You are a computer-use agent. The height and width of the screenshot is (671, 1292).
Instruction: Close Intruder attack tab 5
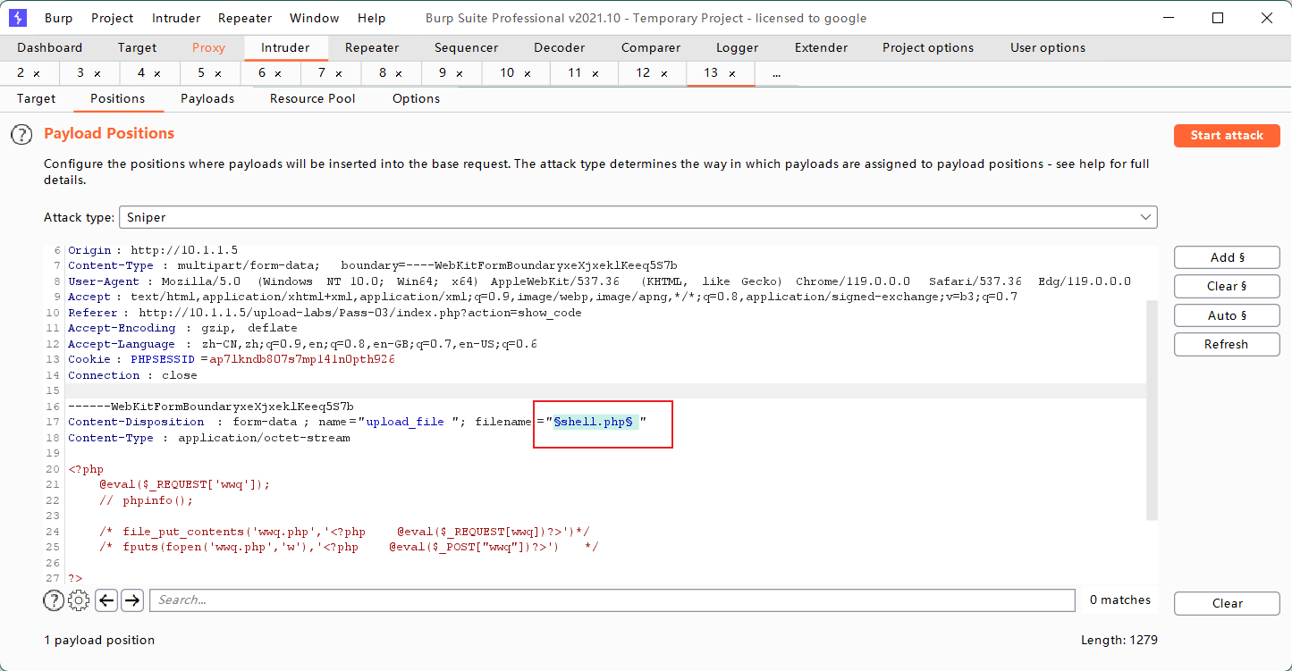point(218,73)
